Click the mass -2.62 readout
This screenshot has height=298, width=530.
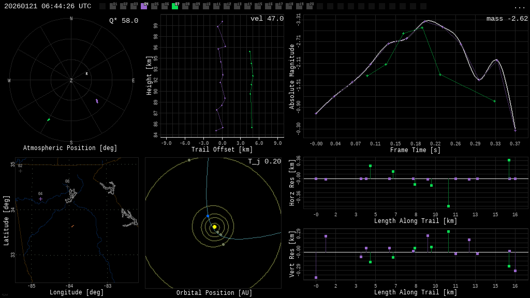pyautogui.click(x=507, y=19)
